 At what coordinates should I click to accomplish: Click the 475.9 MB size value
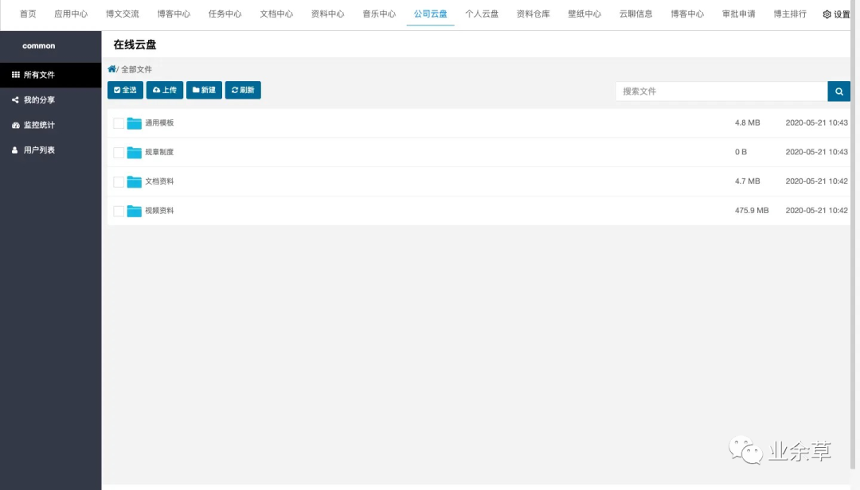click(752, 211)
